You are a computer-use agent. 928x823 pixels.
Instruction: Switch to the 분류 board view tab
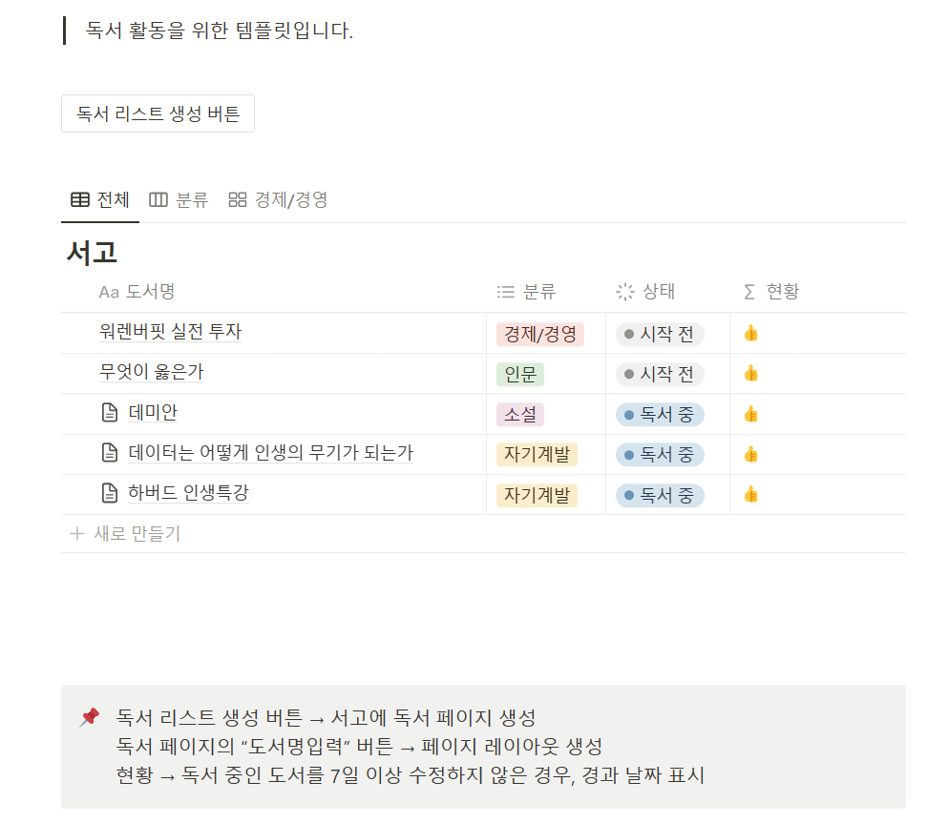tap(179, 200)
